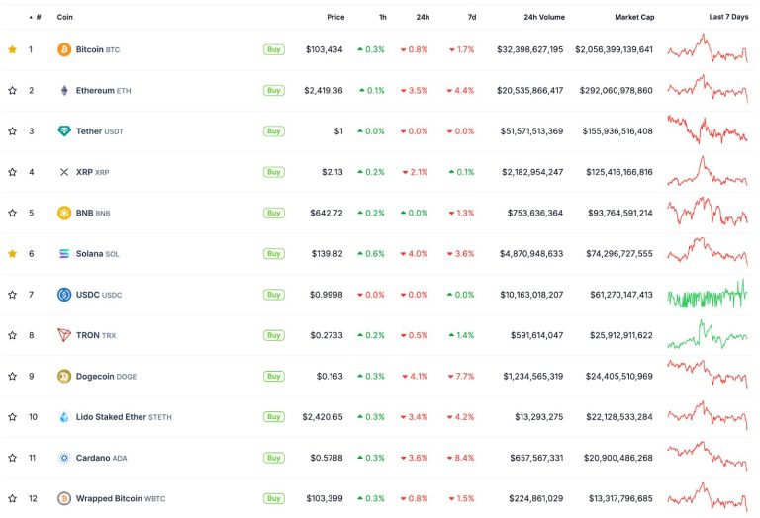
Task: Click Ethereum market cap $292,060,978,860
Action: (617, 91)
